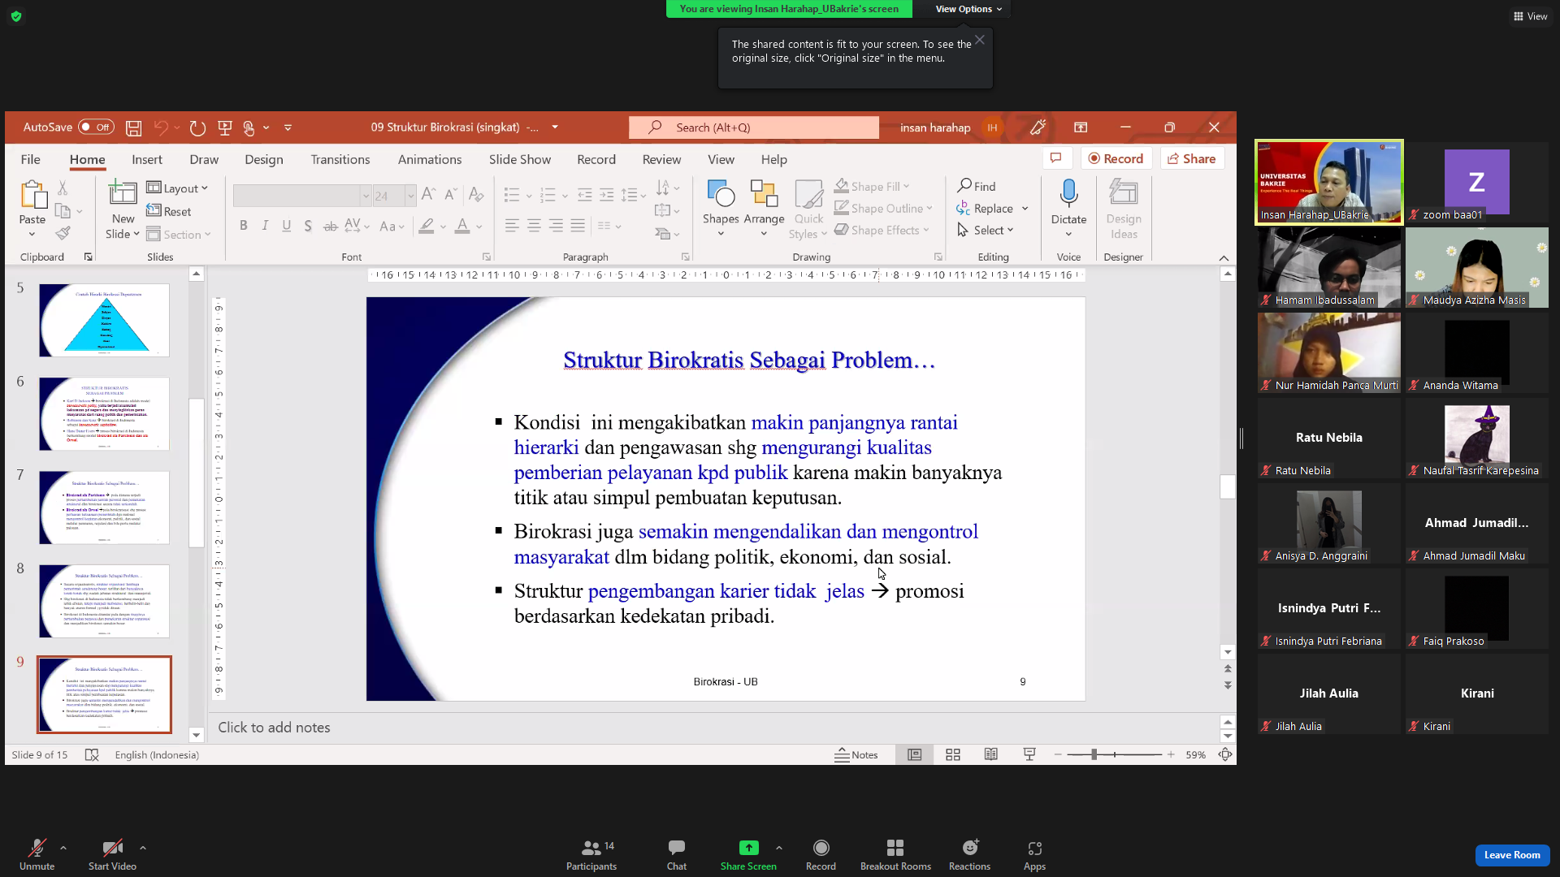Insert a New Slide icon

[123, 193]
